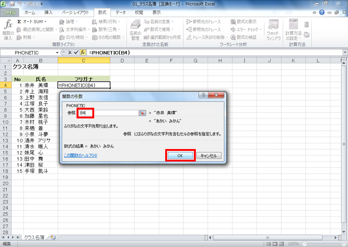Click the horizontal scrollbar right arrow

click(x=336, y=237)
